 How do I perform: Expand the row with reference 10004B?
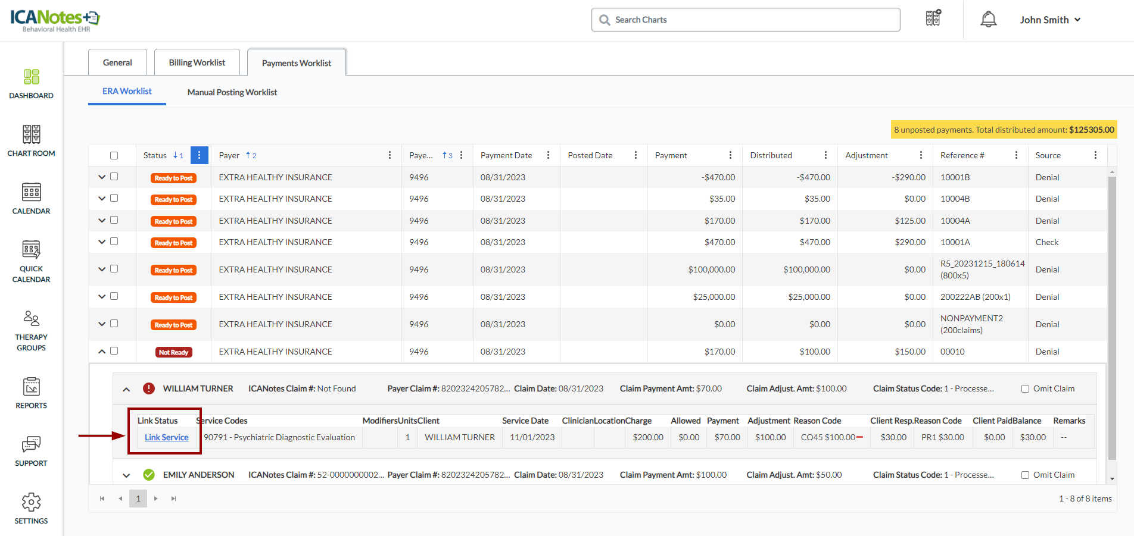[x=102, y=199]
